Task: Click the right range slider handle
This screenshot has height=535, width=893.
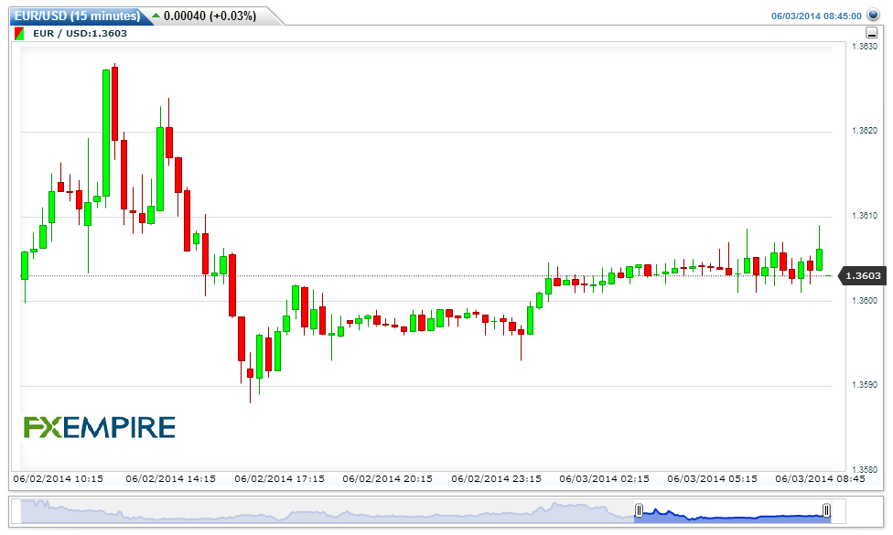Action: [826, 510]
